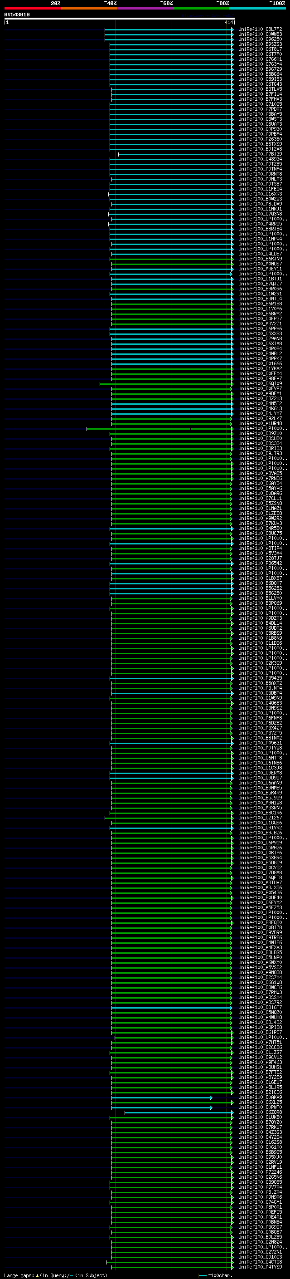Select hit label UniRef100_B8BG64

(260, 74)
